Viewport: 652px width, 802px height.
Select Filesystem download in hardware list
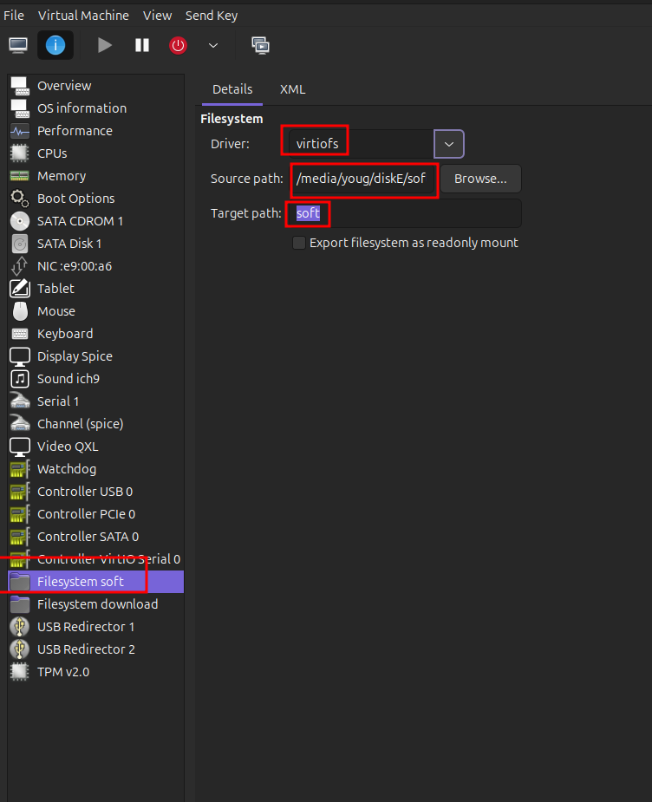coord(97,604)
